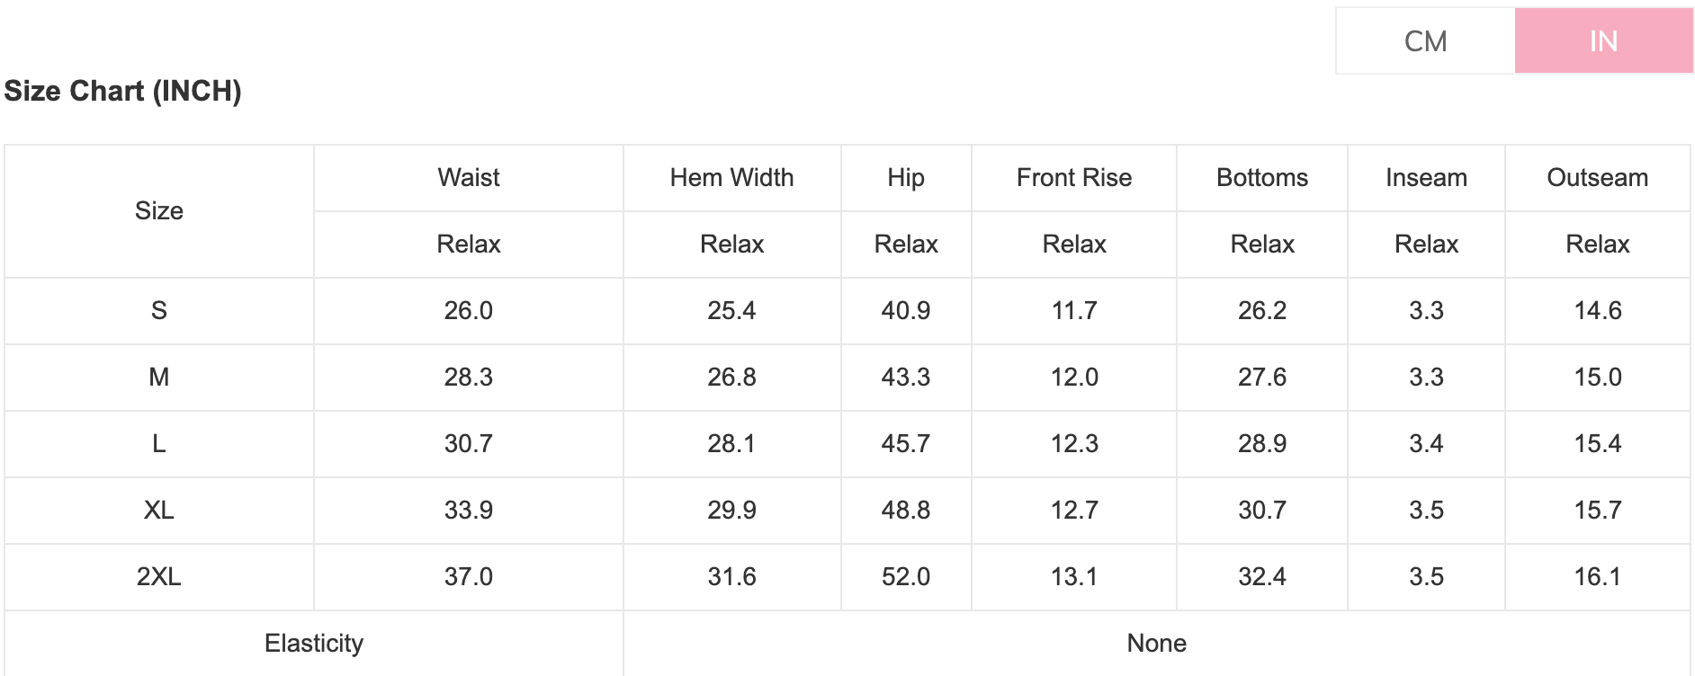Click the S outseam value 14.6
1695x676 pixels.
click(x=1598, y=311)
